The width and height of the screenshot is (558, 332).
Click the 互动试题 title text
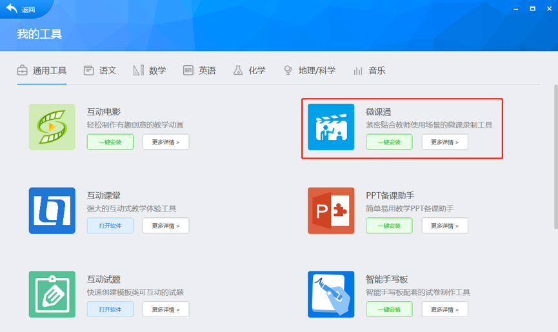point(104,279)
